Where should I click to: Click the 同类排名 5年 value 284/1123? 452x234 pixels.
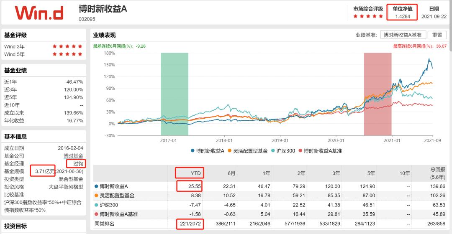pyautogui.click(x=365, y=224)
